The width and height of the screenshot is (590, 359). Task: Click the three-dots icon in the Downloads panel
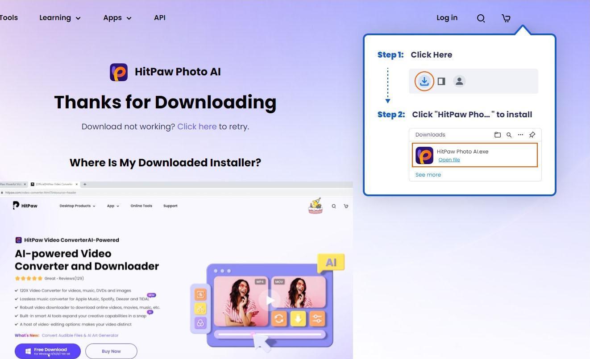[520, 135]
